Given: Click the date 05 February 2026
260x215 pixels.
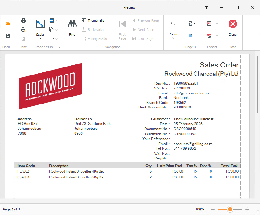Looking at the screenshot, I should pos(188,124).
